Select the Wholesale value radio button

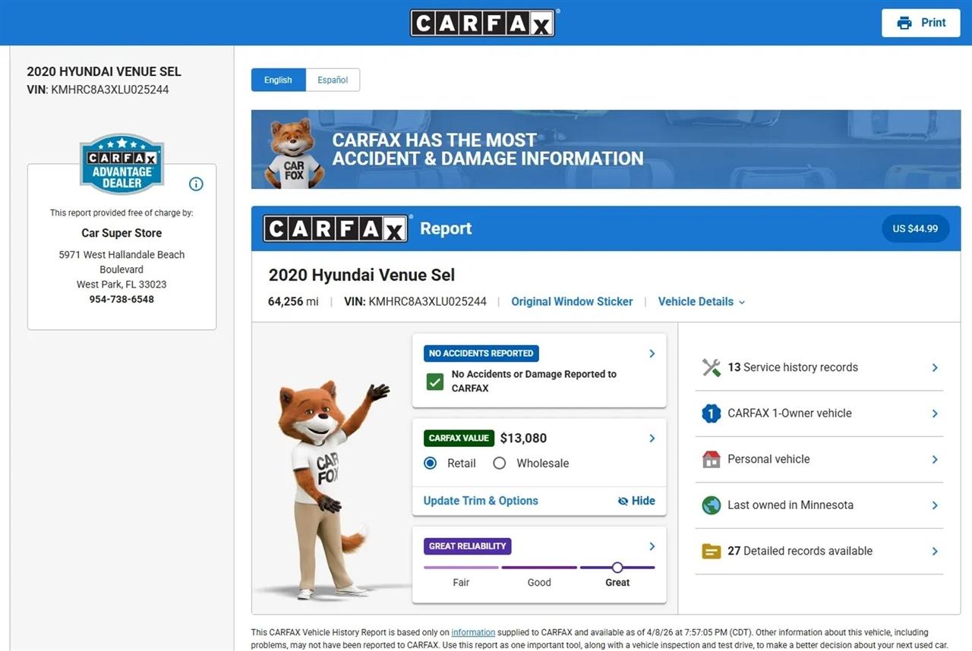point(499,463)
